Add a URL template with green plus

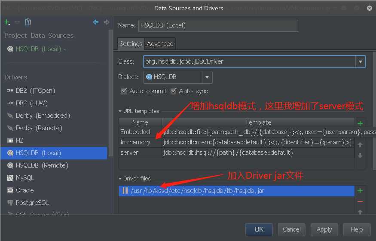pyautogui.click(x=360, y=123)
